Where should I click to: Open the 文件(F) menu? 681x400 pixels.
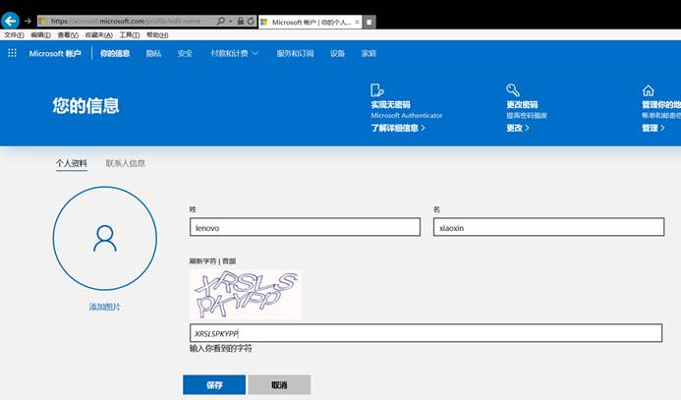pyautogui.click(x=14, y=35)
